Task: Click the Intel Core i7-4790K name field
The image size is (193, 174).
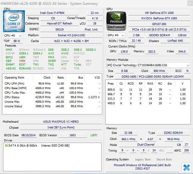Action: 52,13
